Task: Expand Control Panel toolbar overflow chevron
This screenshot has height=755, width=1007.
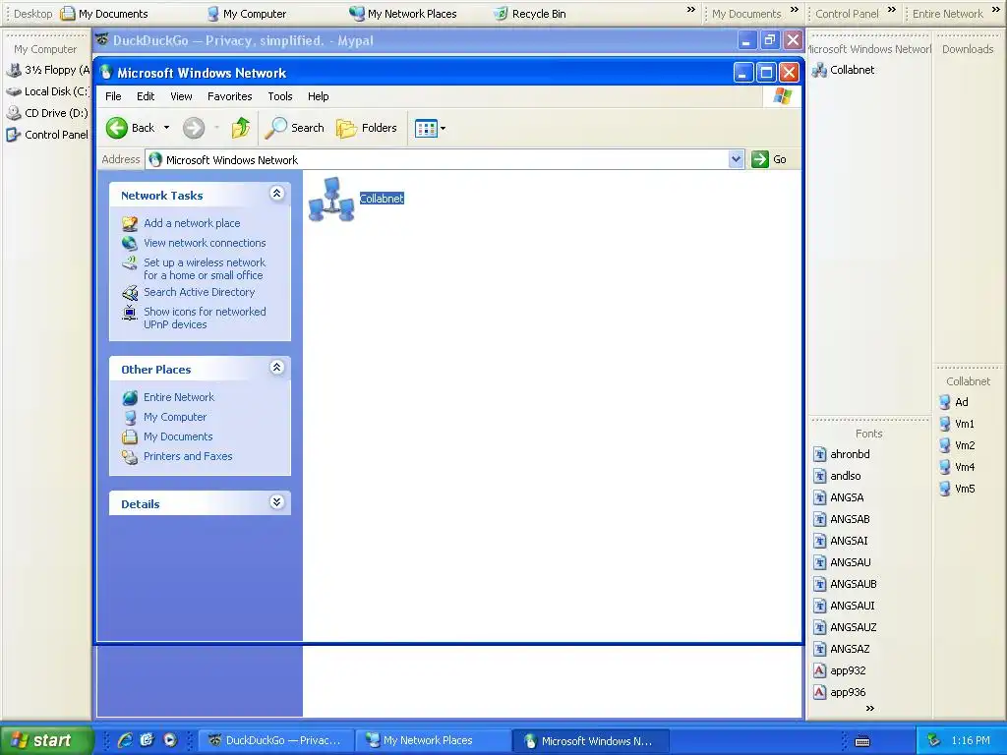Action: [x=891, y=10]
